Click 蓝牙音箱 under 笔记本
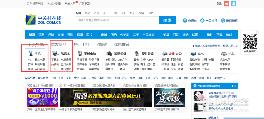Image resolution: width=264 pixels, height=119 pixels. coord(66,64)
